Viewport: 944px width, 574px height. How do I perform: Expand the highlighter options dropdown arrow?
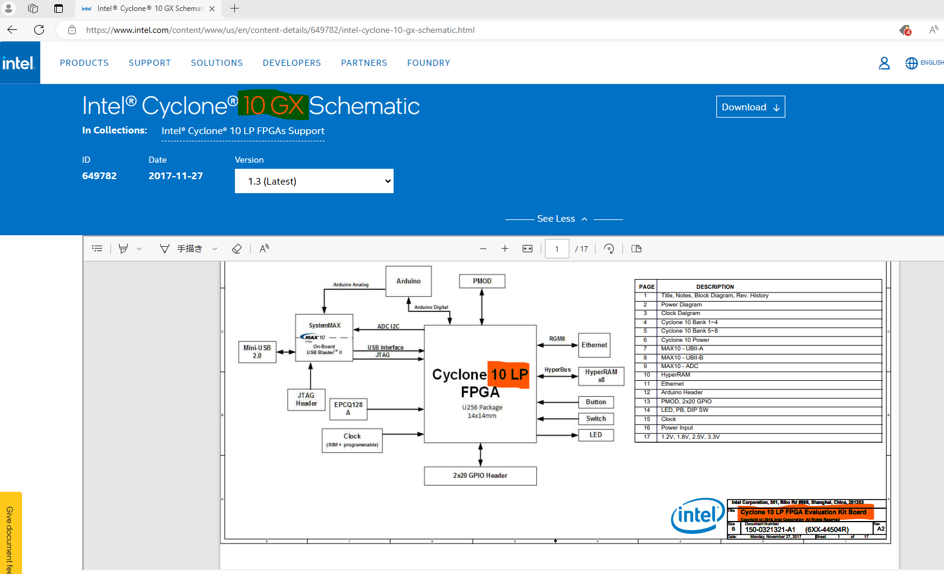[139, 249]
